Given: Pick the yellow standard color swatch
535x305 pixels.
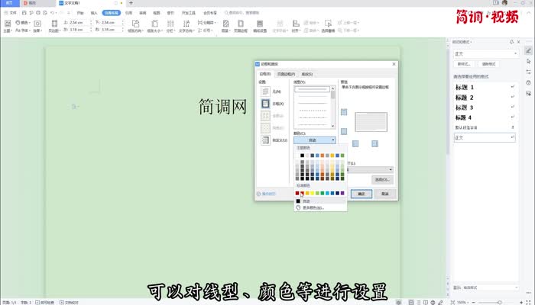Looking at the screenshot, I should click(312, 193).
